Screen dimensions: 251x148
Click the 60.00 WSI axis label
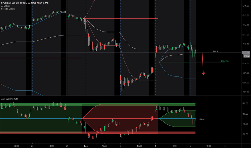click(246, 114)
